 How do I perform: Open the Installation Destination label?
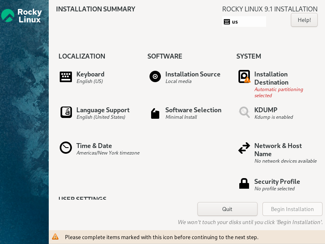[x=271, y=78]
